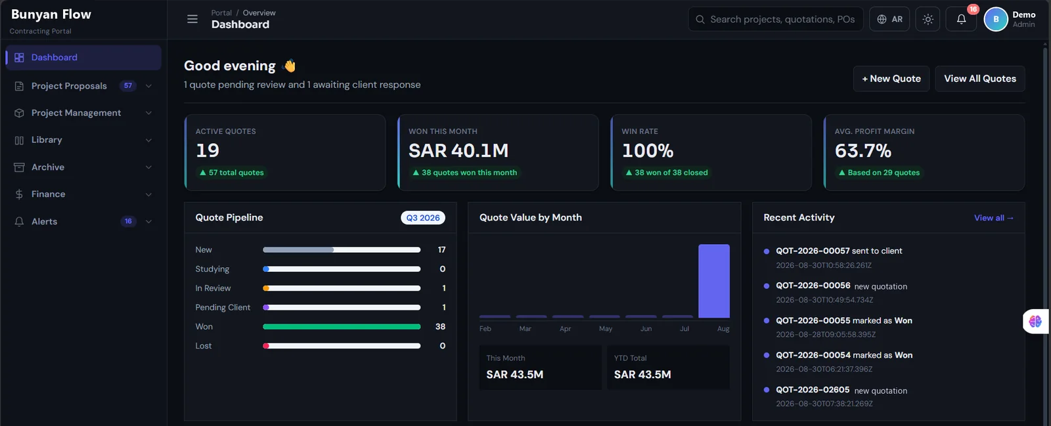Screen dimensions: 1051x426
Task: Click the red 16 notification badge
Action: (973, 9)
